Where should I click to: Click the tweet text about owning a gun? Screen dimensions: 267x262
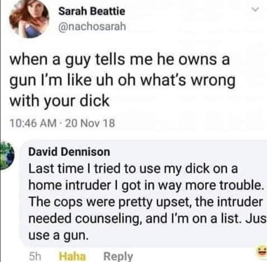tap(122, 80)
